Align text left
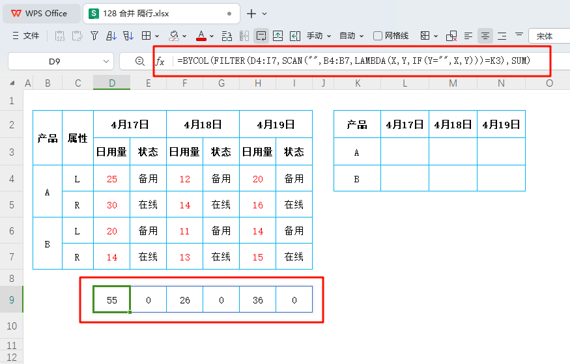This screenshot has height=364, width=570. [x=468, y=36]
